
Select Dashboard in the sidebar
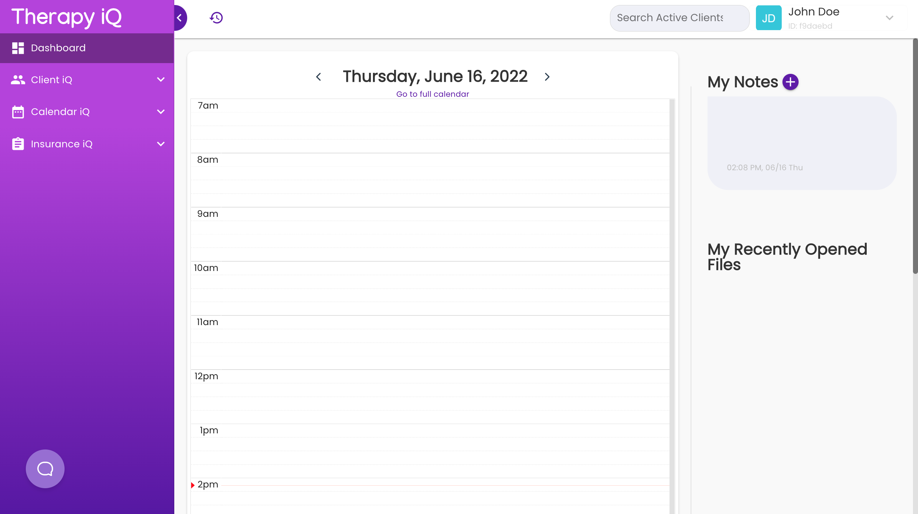click(x=58, y=48)
